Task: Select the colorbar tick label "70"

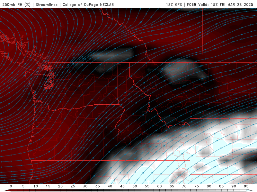Action: tap(184, 186)
